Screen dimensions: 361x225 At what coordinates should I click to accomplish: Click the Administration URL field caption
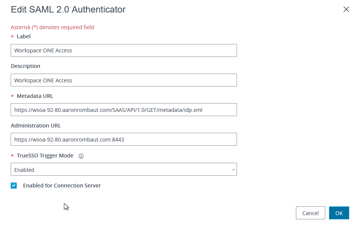(x=36, y=126)
